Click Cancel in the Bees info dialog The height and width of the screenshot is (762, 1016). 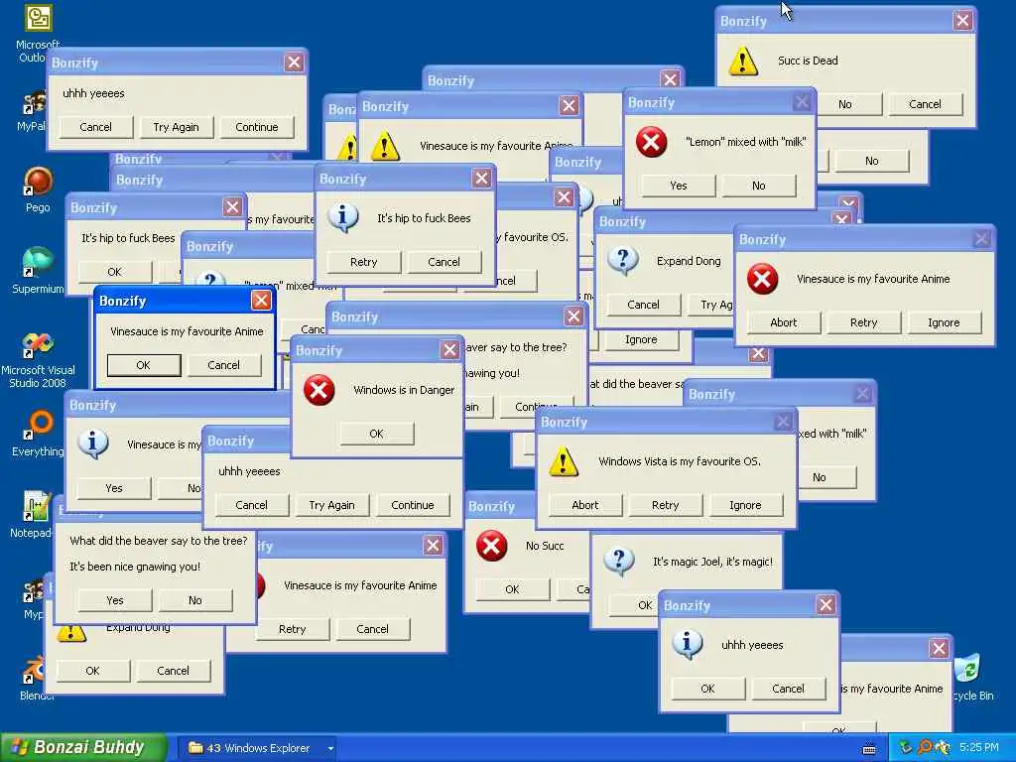point(444,262)
